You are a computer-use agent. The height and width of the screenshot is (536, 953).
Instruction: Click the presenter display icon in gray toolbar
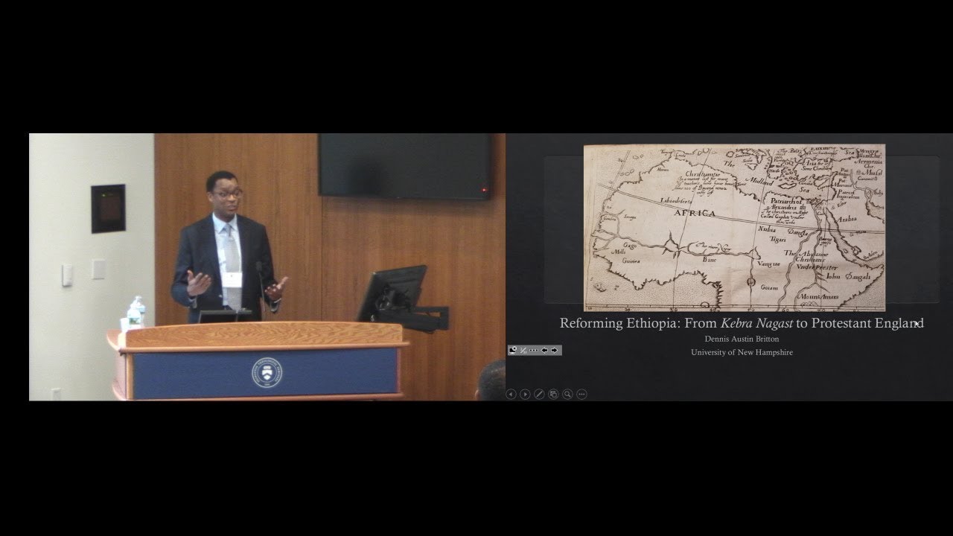tap(513, 350)
